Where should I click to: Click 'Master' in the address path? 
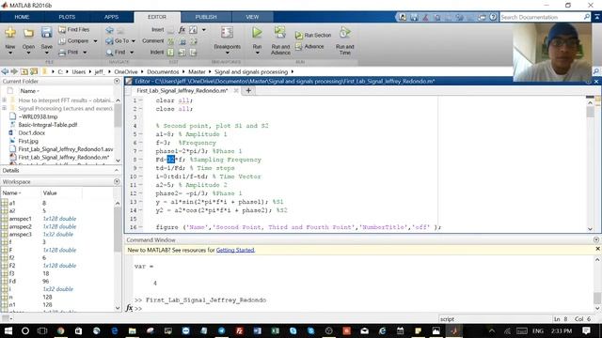click(197, 71)
